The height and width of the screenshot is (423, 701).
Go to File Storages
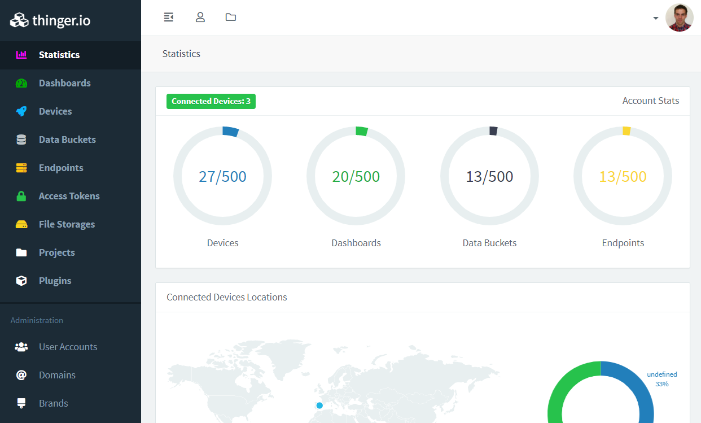[x=71, y=224]
